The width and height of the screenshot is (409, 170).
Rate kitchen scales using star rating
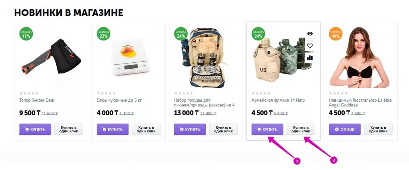click(x=106, y=93)
